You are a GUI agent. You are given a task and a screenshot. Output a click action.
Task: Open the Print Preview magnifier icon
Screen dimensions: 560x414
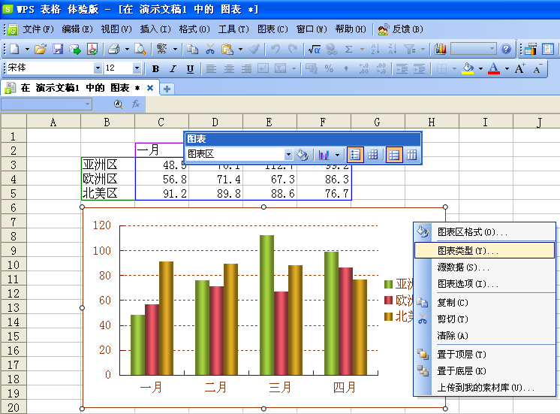[140, 49]
